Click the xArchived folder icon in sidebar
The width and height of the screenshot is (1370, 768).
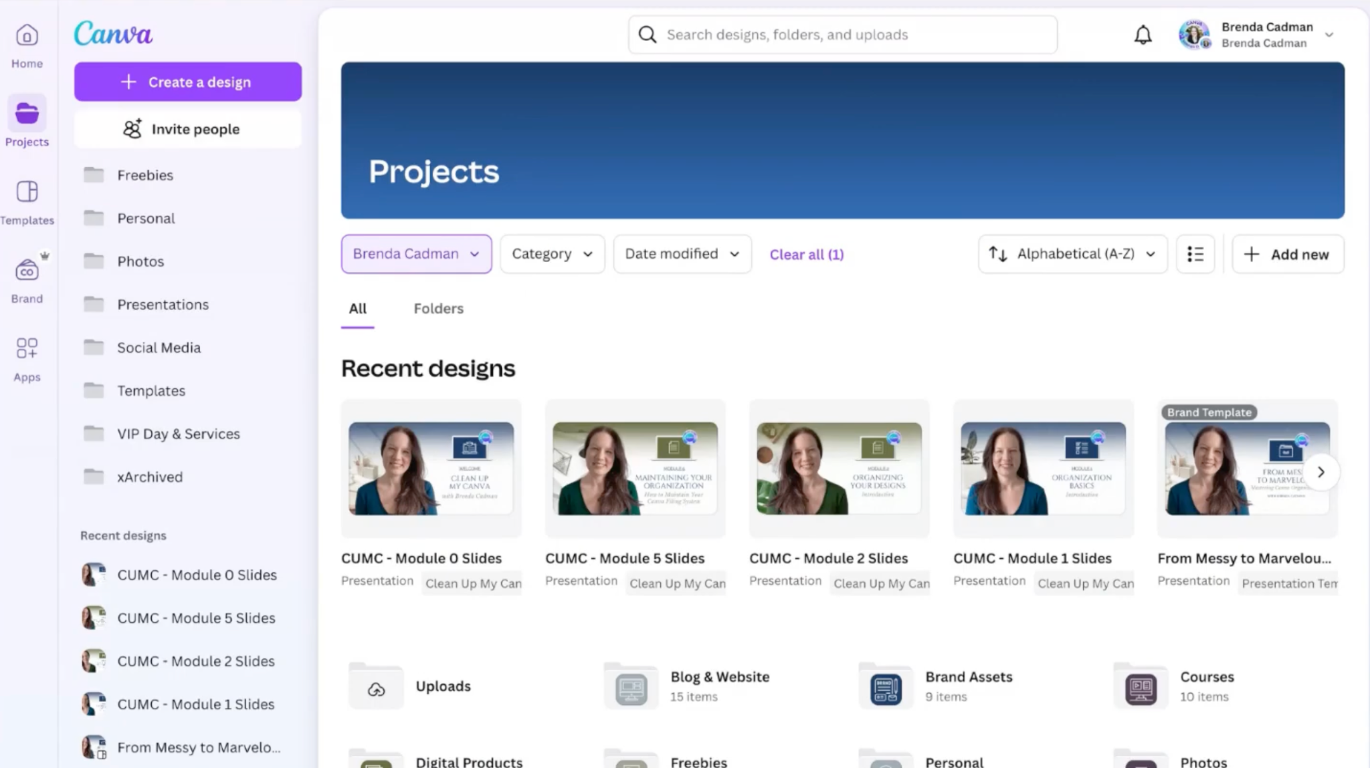point(94,477)
